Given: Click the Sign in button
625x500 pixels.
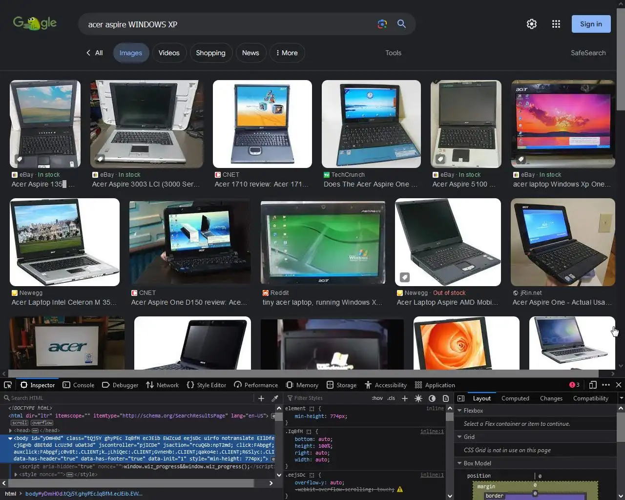Looking at the screenshot, I should pos(591,24).
